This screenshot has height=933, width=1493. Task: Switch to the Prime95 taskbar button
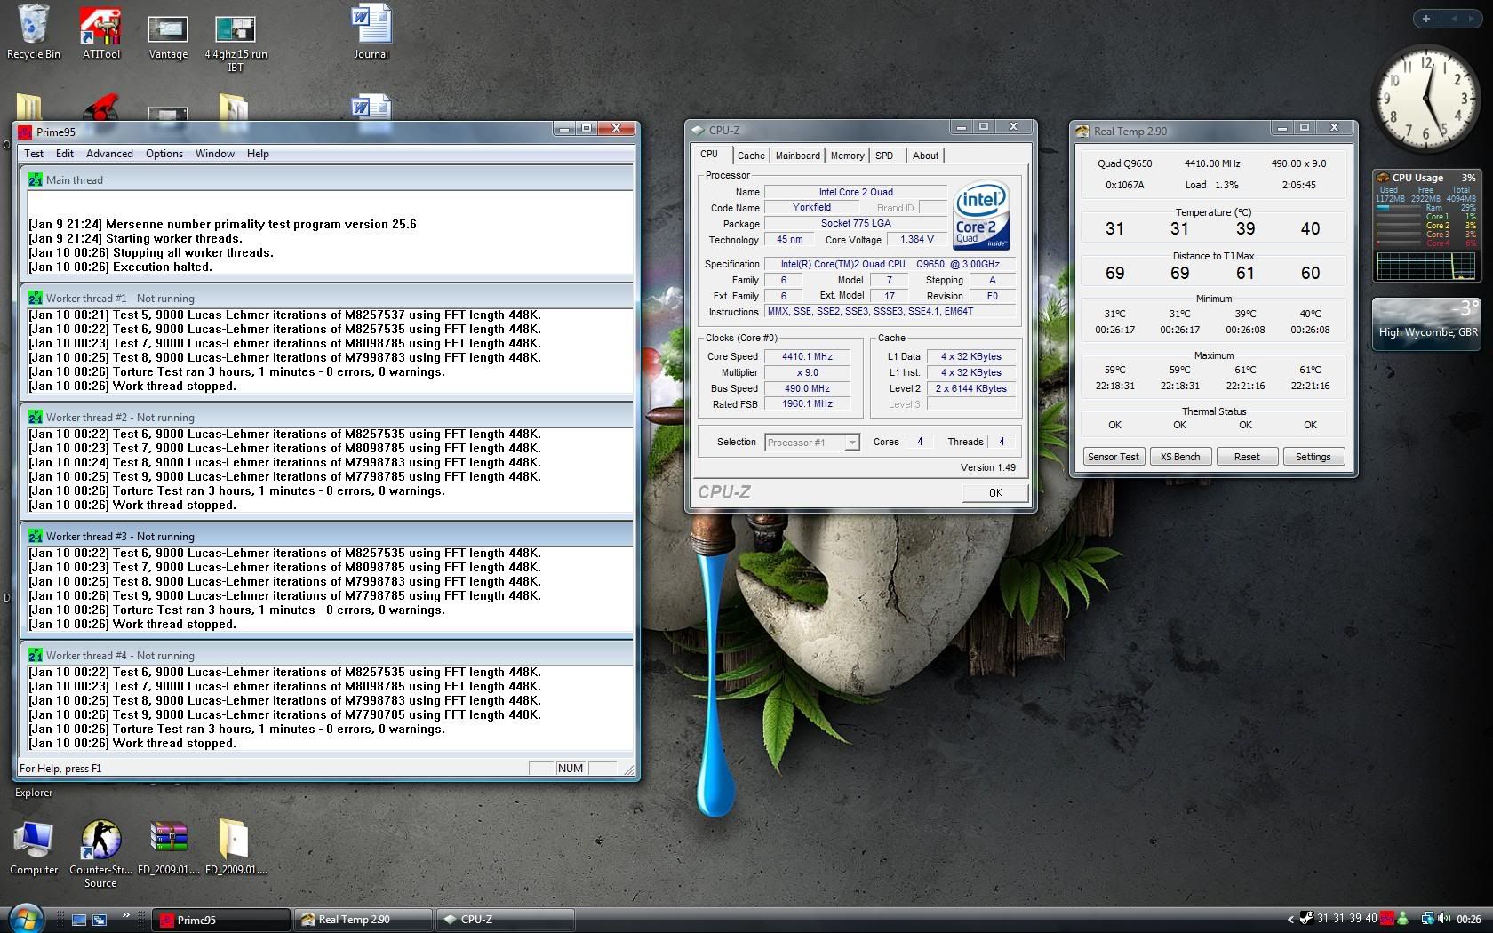[x=222, y=920]
